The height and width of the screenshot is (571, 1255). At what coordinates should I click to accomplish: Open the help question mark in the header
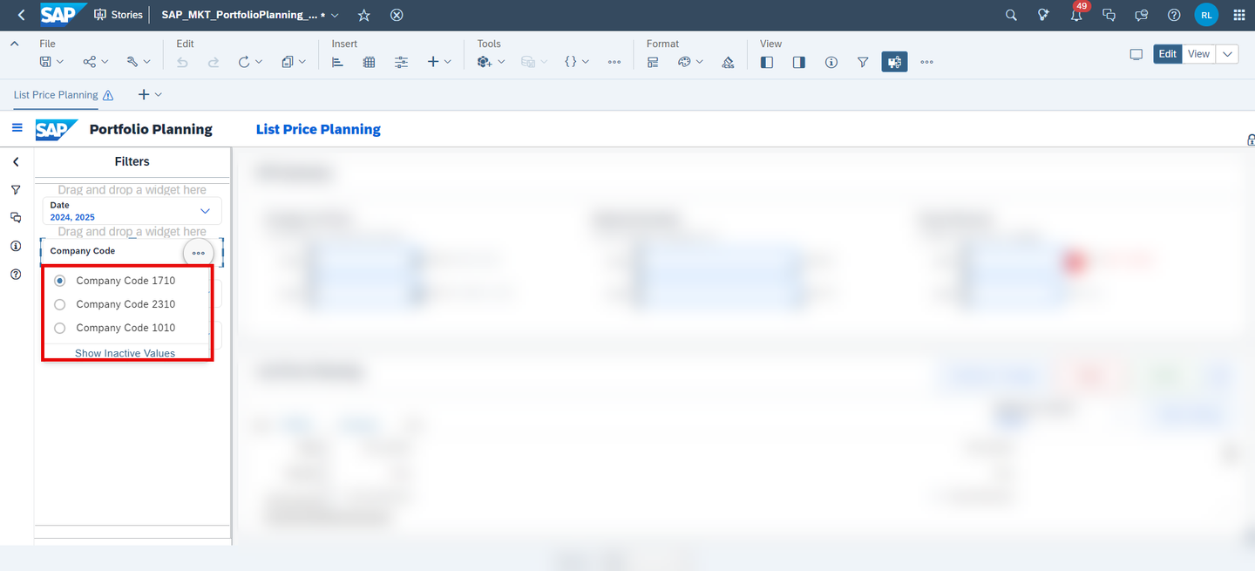(1174, 15)
